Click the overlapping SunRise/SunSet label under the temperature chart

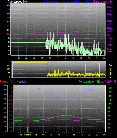pyautogui.click(x=28, y=135)
